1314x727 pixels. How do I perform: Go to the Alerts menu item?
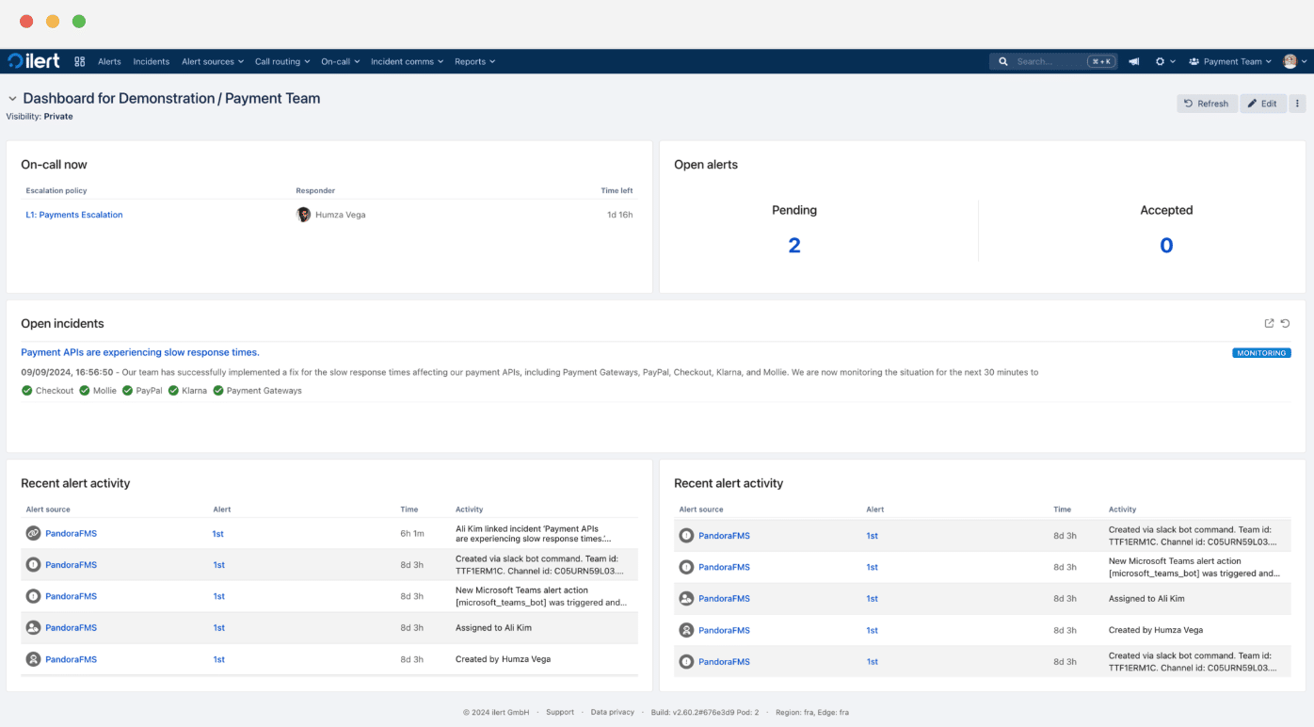coord(109,62)
